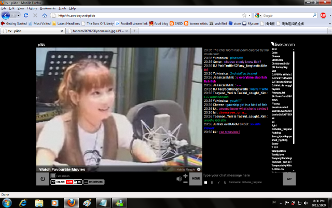The width and height of the screenshot is (332, 208).
Task: Click the player power button
Action: coord(43,179)
